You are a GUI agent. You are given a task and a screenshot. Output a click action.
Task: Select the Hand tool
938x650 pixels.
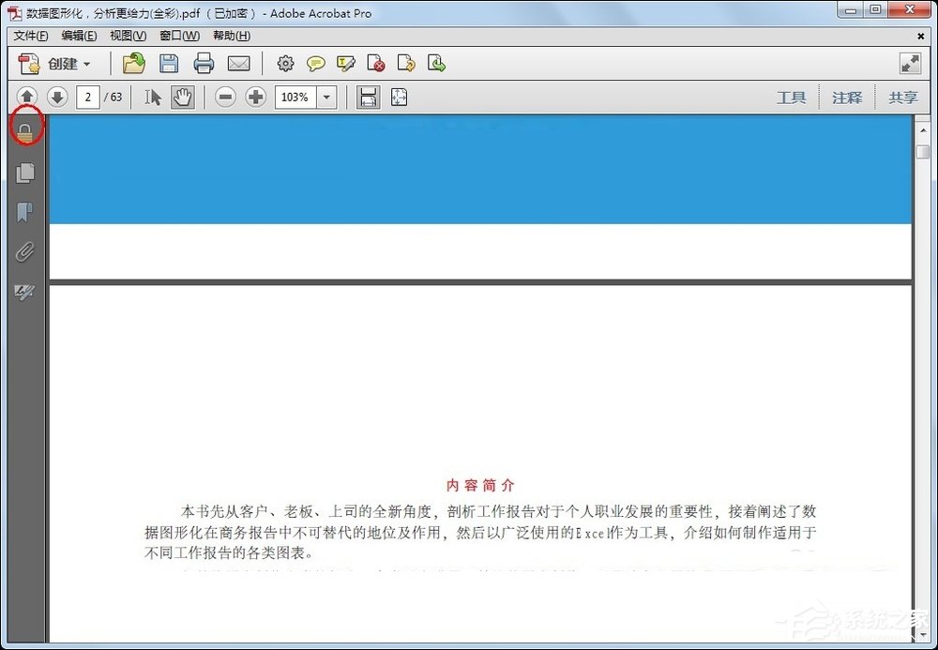(x=182, y=97)
